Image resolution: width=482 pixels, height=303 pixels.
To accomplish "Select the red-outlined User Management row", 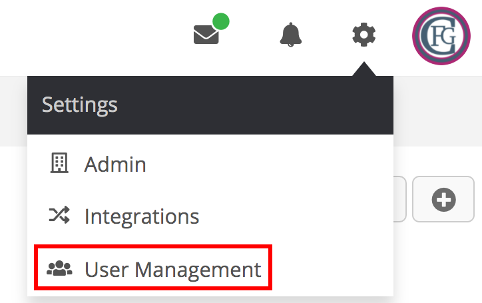I will tap(153, 267).
